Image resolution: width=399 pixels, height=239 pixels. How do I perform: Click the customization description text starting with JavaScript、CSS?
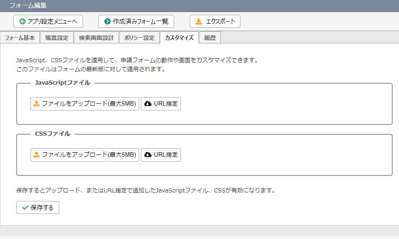tap(137, 60)
